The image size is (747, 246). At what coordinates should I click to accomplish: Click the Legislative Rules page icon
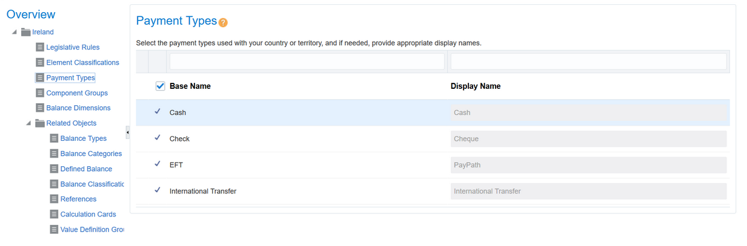point(40,47)
